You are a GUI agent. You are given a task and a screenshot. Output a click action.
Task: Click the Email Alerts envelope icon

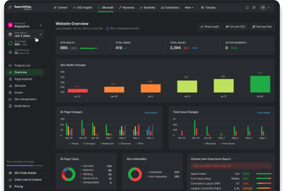click(x=10, y=106)
